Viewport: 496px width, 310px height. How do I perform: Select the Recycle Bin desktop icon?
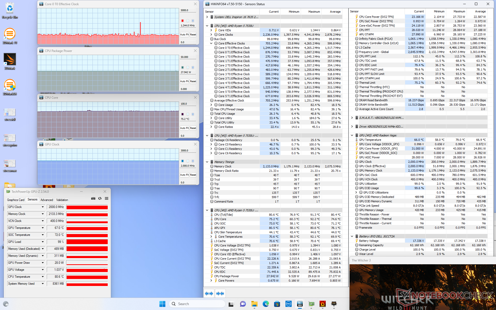[10, 10]
